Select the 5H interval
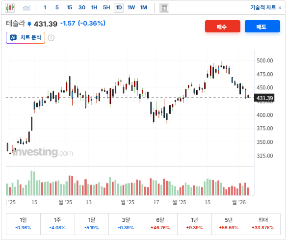 [x=106, y=7]
